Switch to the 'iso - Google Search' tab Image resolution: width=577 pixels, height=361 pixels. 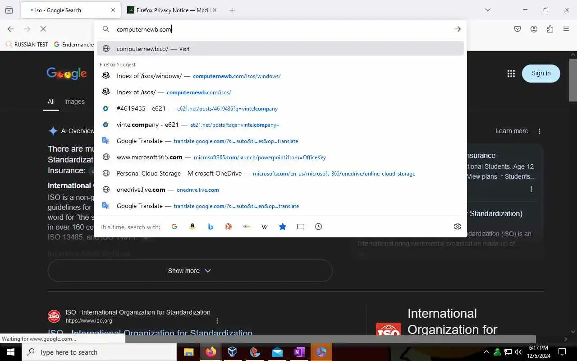tap(70, 10)
